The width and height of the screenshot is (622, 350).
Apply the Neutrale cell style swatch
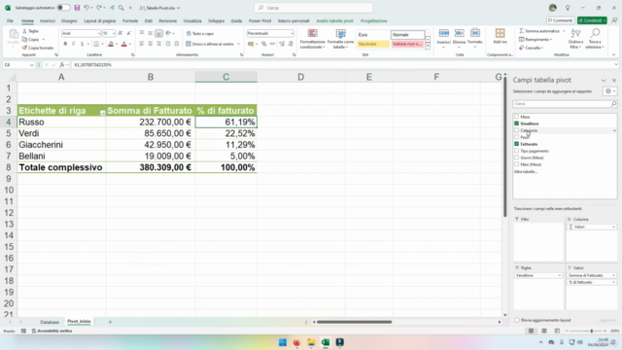click(x=373, y=44)
